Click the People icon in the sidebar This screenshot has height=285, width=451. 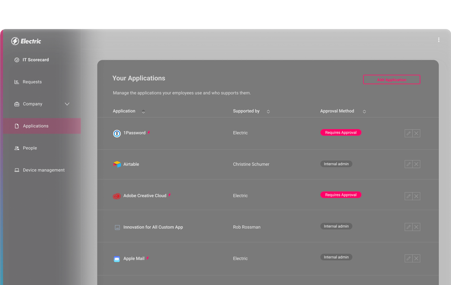(x=17, y=148)
